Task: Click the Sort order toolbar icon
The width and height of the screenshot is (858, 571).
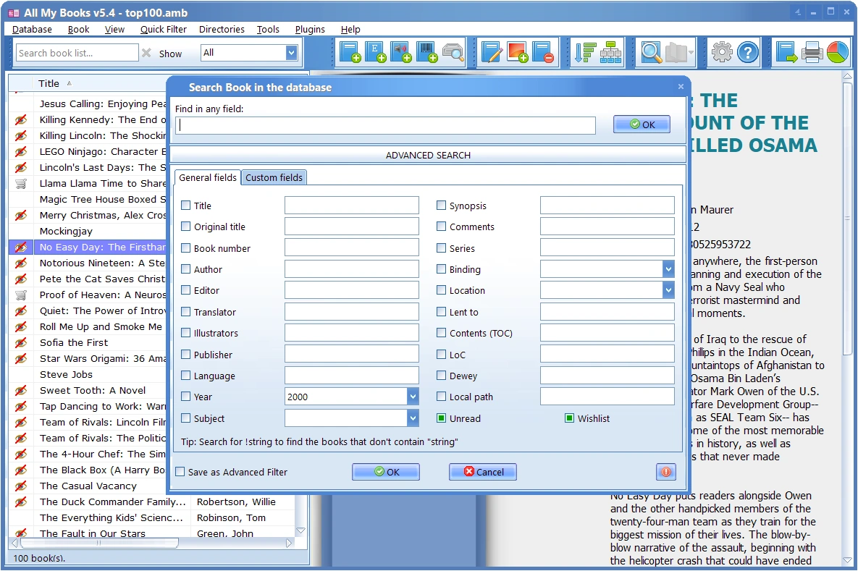Action: click(585, 53)
